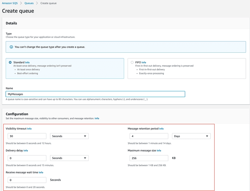Click the Receive message wait time field
The image size is (250, 191).
[27, 180]
